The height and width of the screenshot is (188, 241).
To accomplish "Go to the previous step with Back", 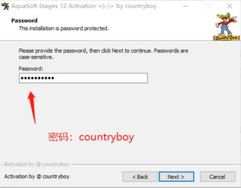I will [140, 177].
